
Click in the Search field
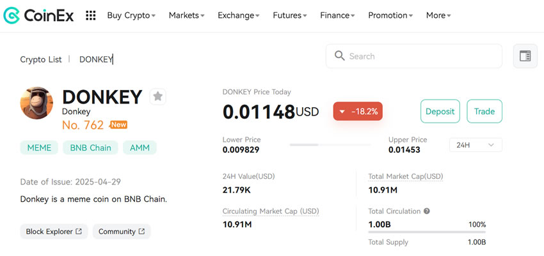coord(414,56)
